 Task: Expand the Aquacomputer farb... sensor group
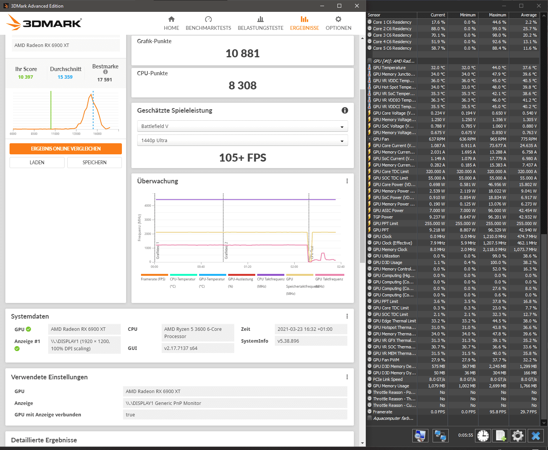[370, 418]
